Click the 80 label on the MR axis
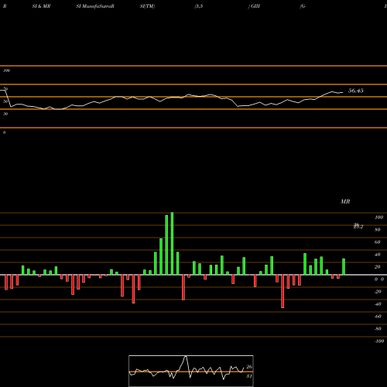 (378, 230)
